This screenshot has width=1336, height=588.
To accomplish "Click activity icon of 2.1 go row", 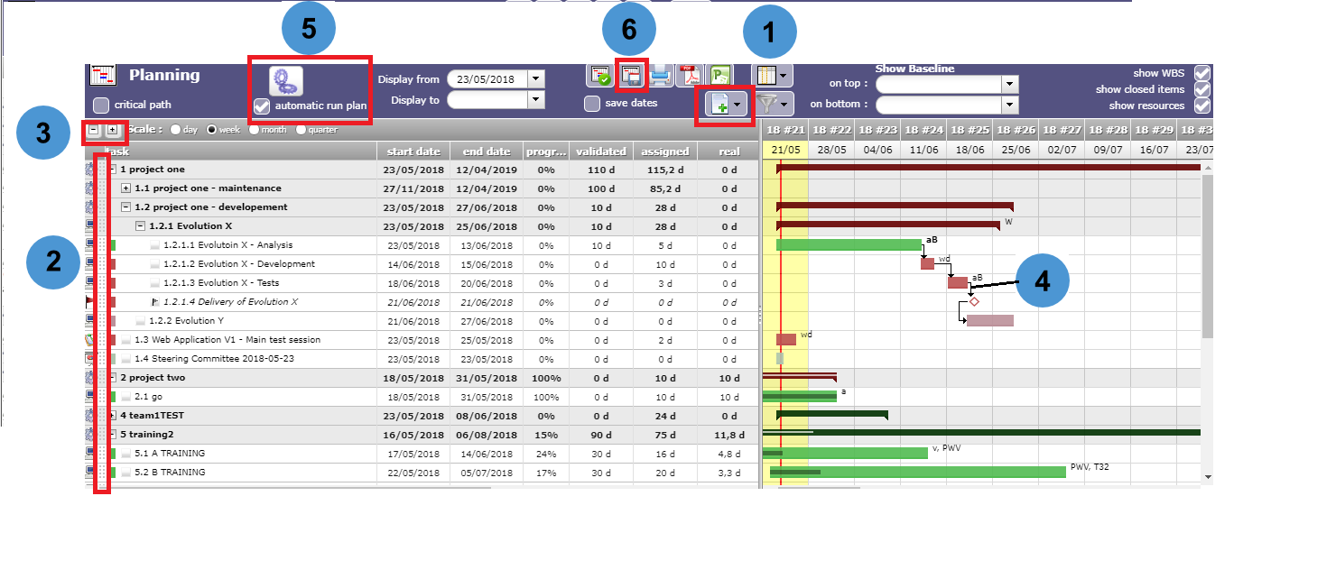I will (x=90, y=397).
